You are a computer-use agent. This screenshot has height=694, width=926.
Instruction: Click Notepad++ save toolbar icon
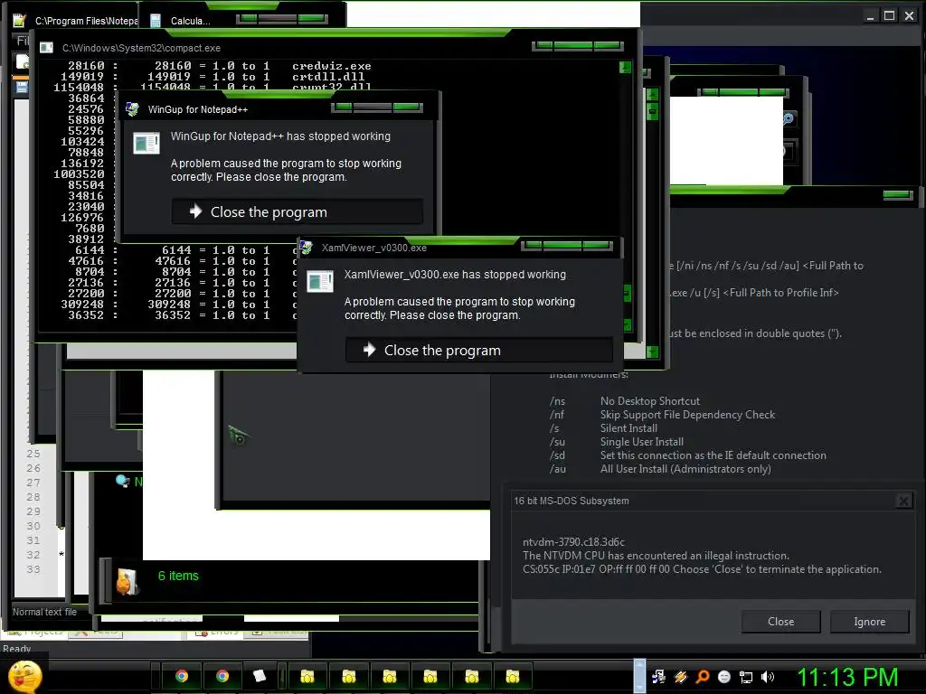click(22, 87)
